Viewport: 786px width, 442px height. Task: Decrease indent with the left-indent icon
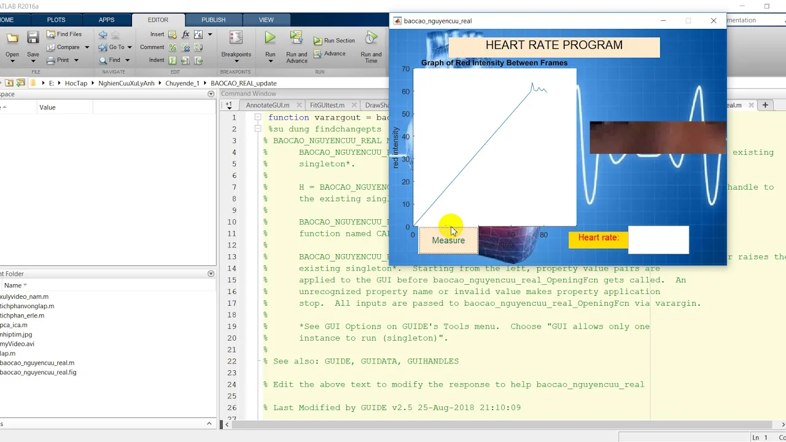(x=198, y=60)
